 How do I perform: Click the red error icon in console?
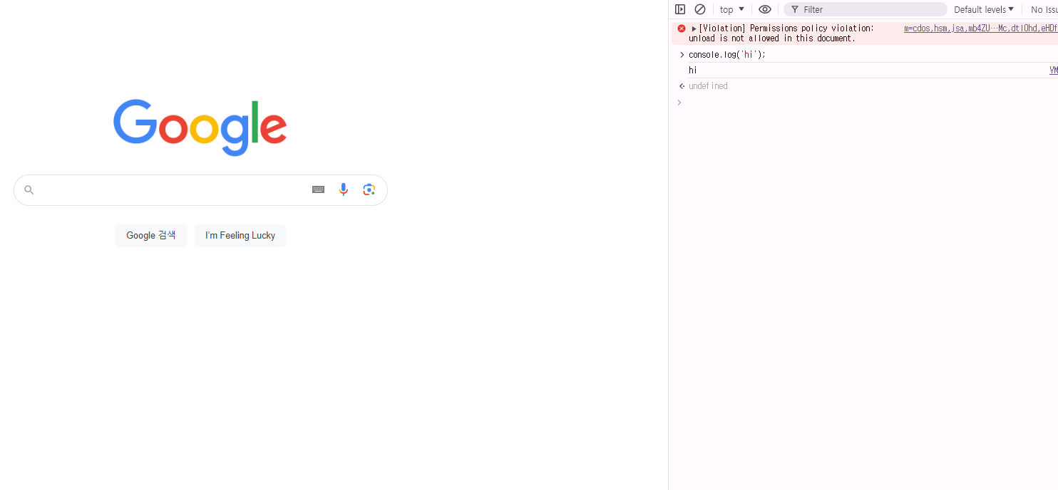pos(682,28)
